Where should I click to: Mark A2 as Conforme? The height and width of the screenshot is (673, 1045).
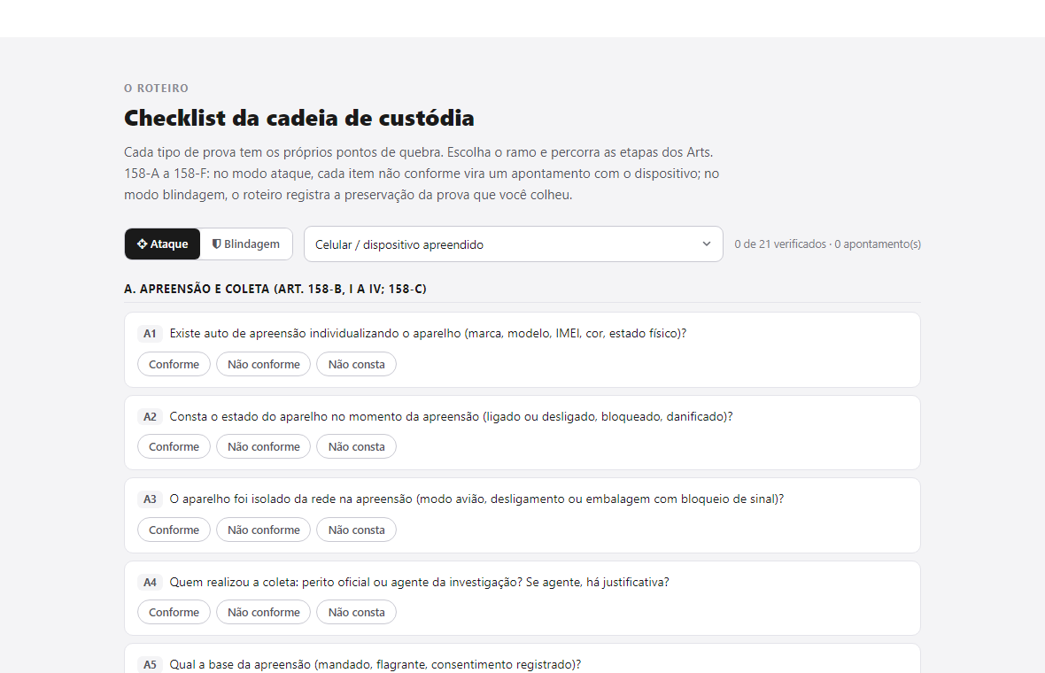tap(174, 447)
